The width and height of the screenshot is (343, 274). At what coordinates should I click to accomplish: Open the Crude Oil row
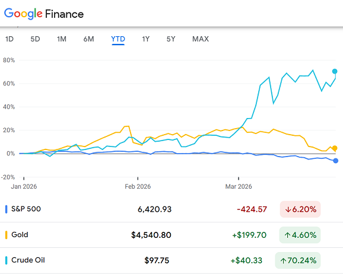pos(171,260)
